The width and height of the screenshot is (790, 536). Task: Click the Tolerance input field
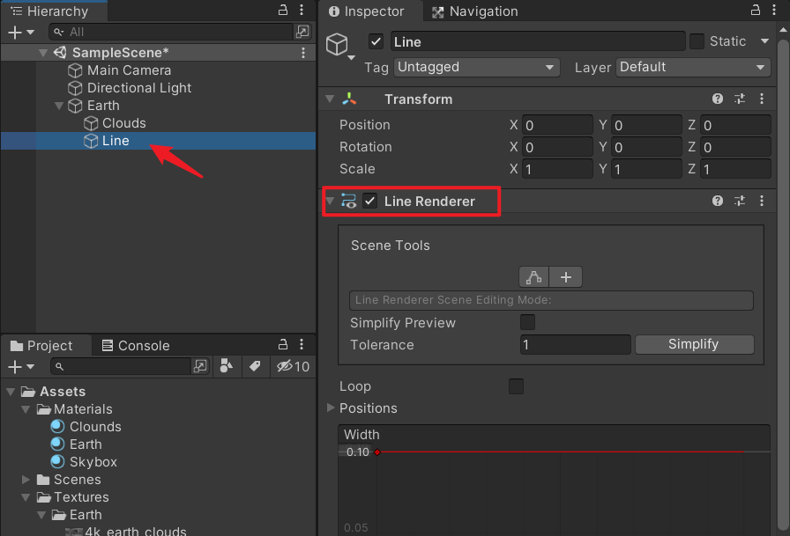(576, 344)
